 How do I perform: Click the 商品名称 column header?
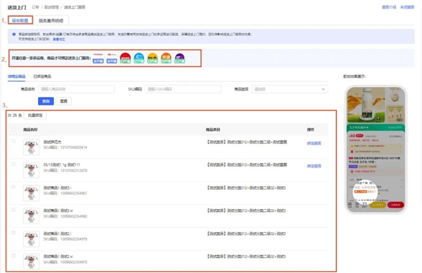click(x=30, y=130)
